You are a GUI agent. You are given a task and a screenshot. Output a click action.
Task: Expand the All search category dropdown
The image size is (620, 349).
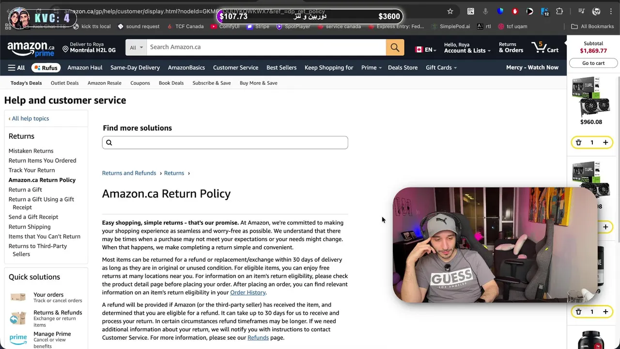(x=136, y=47)
